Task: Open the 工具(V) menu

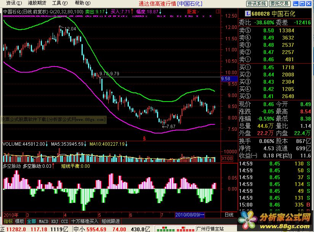Action: (60, 3)
